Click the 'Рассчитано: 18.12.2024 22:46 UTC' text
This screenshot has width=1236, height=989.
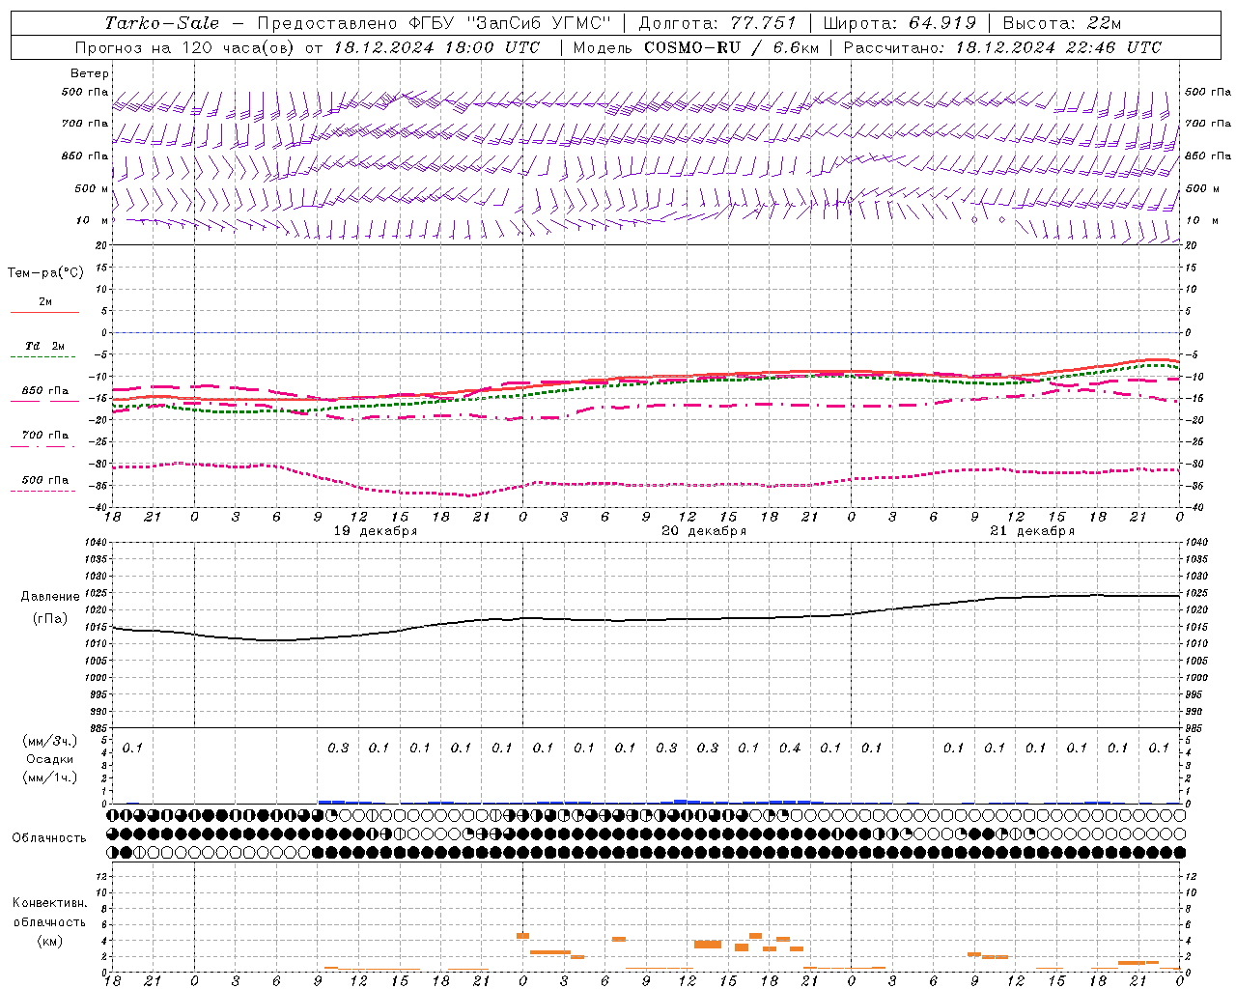[x=1002, y=47]
